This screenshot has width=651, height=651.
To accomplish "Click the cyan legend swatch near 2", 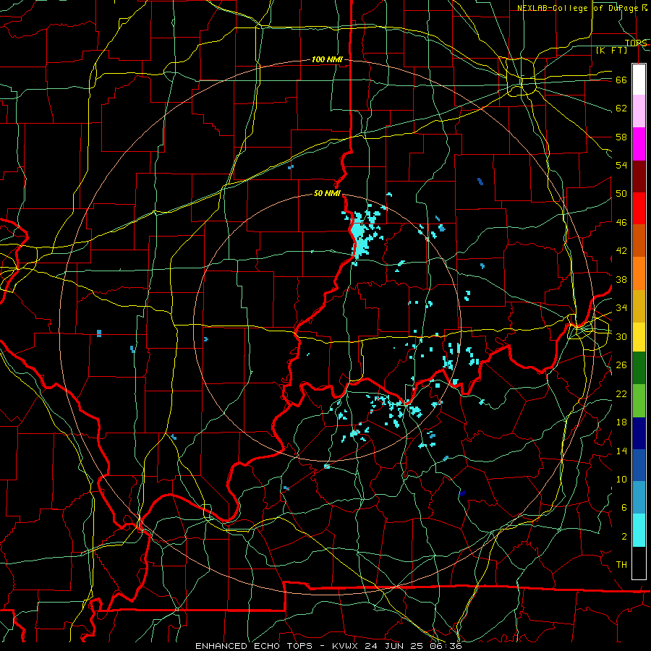I will (639, 529).
